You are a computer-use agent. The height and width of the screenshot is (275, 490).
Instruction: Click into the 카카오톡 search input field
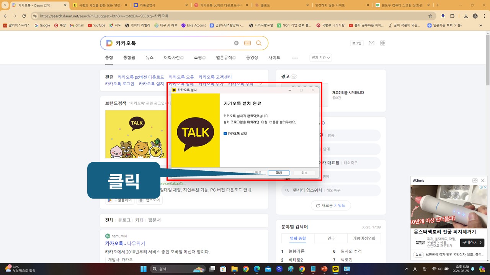(173, 43)
